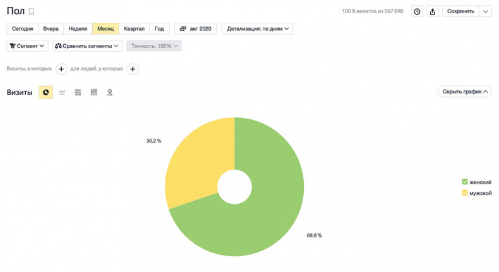Click the clock history icon

tap(417, 11)
